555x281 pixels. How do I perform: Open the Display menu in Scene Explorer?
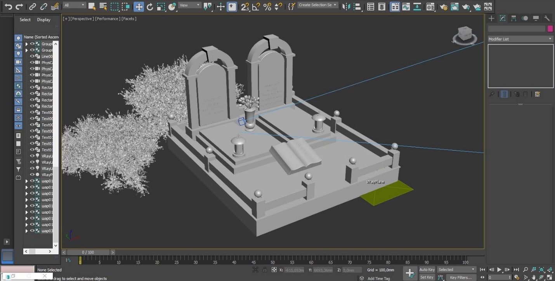click(x=43, y=20)
